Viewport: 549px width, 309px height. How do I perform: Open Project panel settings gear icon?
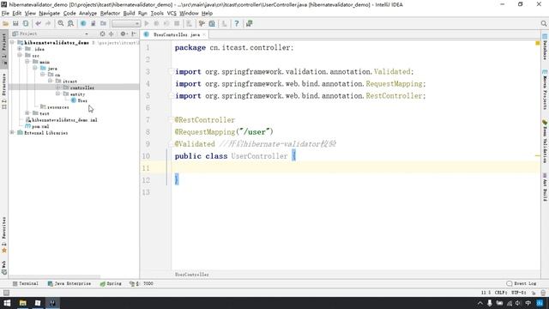point(124,33)
